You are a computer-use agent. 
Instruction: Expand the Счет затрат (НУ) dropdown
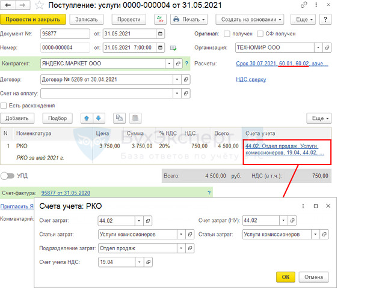tap(283, 221)
